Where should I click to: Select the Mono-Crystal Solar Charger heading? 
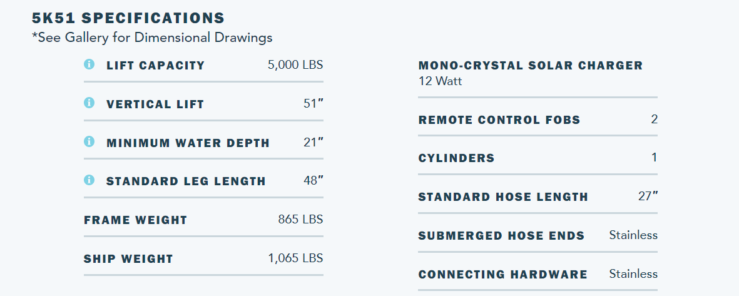click(x=531, y=66)
